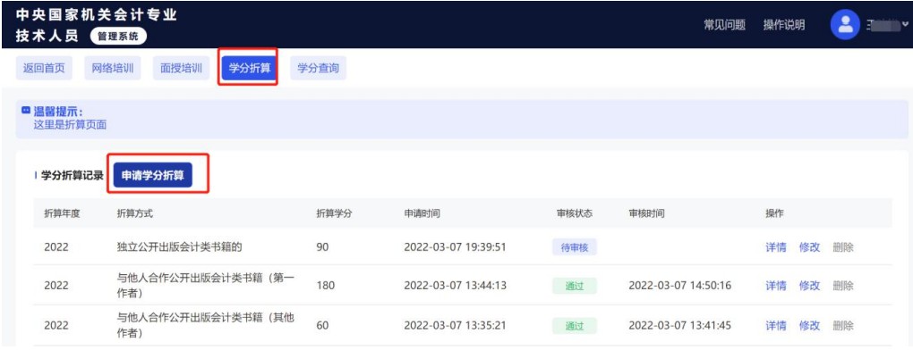Image resolution: width=913 pixels, height=350 pixels.
Task: Click the 折算学分 column header
Action: pos(334,213)
